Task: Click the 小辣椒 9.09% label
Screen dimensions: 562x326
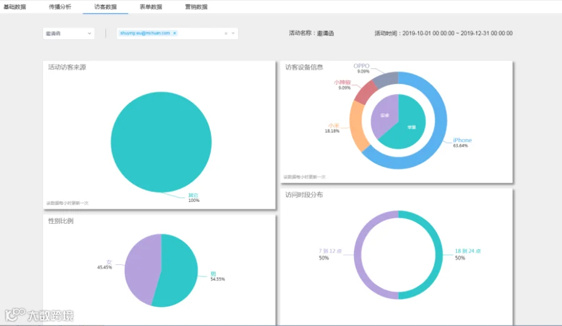Action: [x=342, y=85]
